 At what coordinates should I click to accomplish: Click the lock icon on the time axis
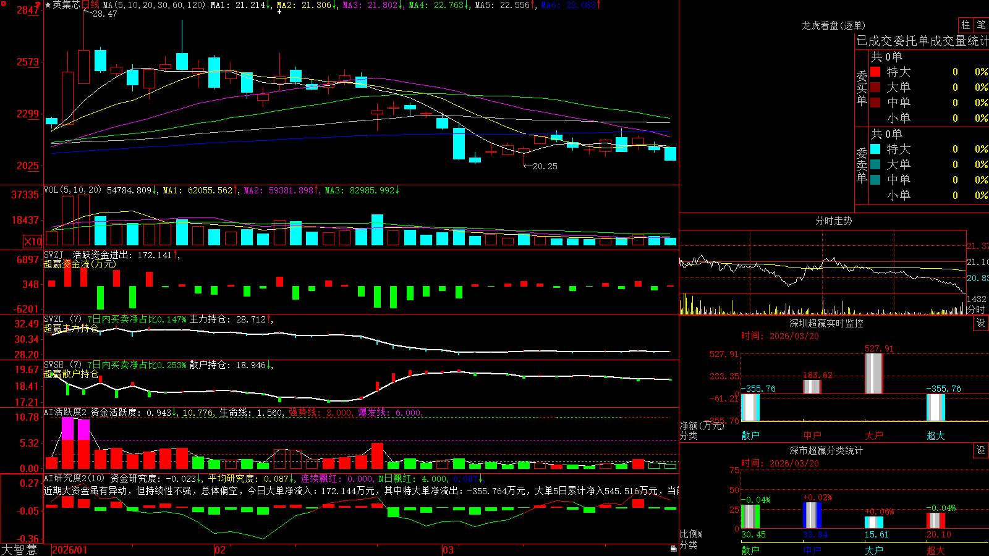pos(674,548)
